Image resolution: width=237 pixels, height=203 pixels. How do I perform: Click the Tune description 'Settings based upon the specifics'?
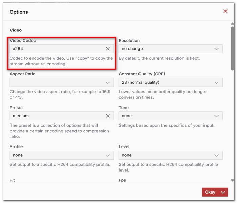click(167, 125)
